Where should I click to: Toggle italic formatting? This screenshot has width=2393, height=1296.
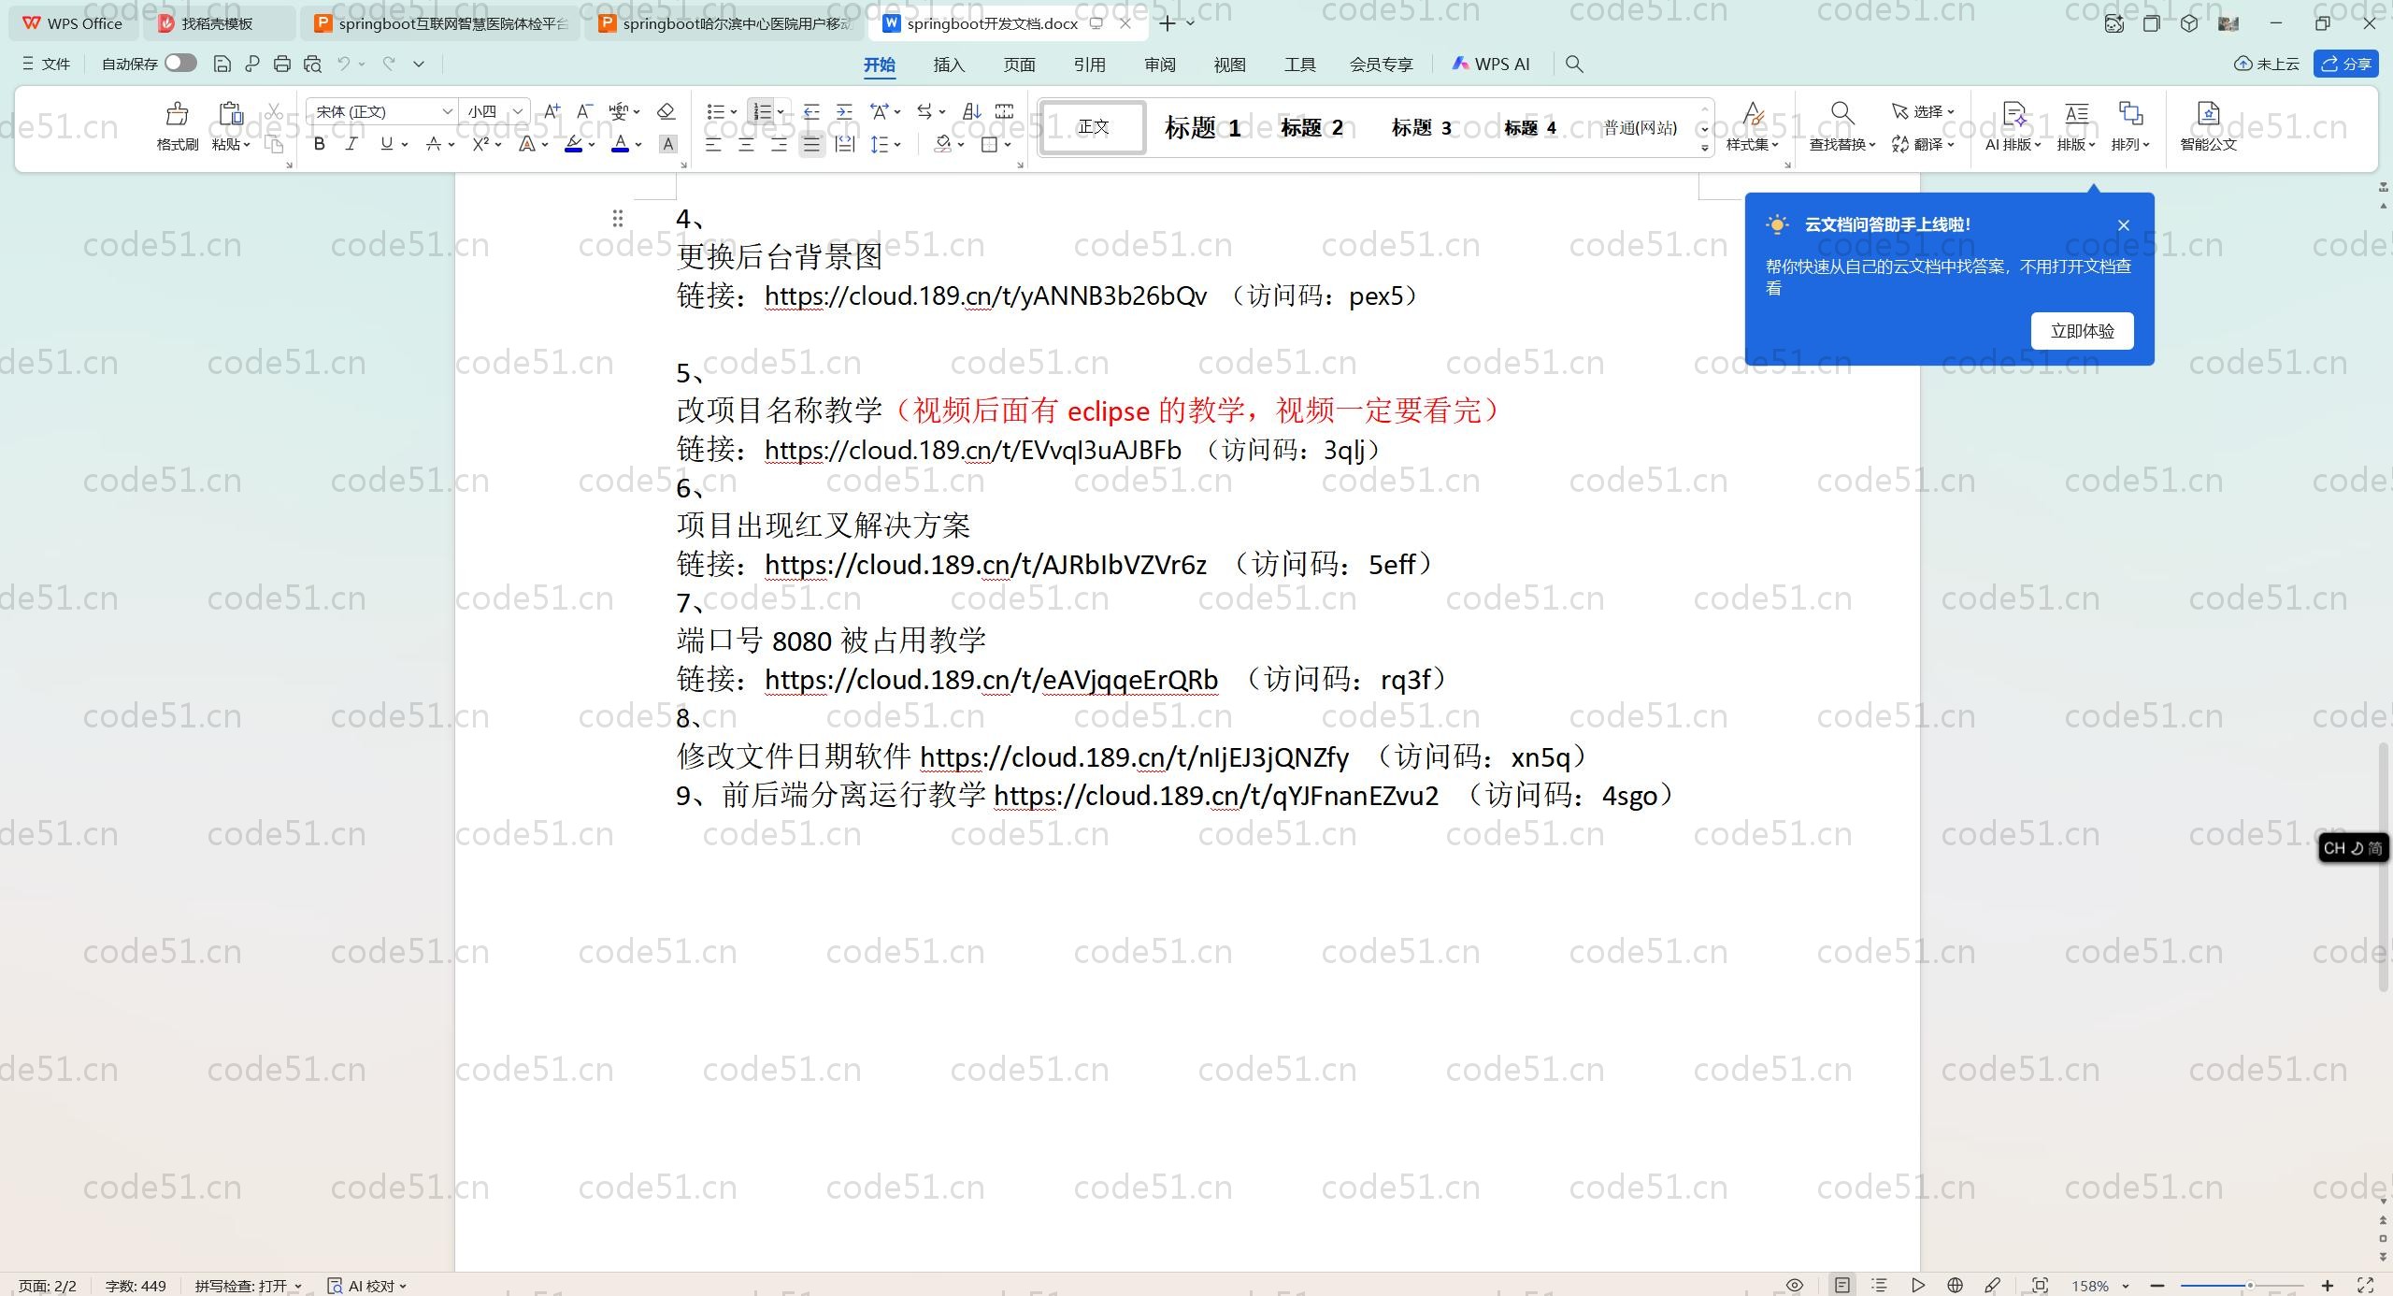pyautogui.click(x=351, y=144)
